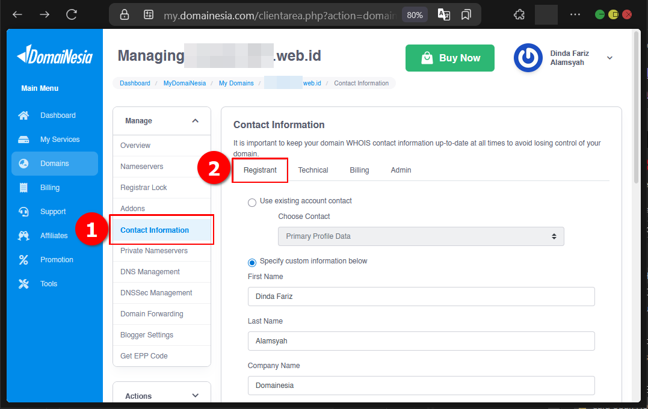Click the Promotion percent icon
Image resolution: width=648 pixels, height=409 pixels.
[23, 260]
